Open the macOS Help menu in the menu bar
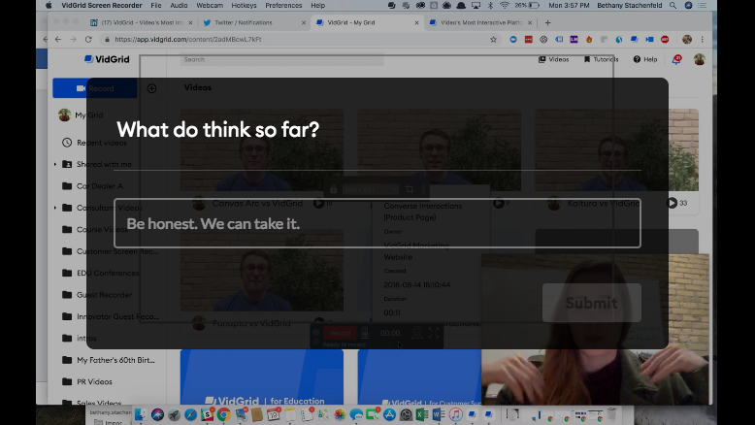Image resolution: width=755 pixels, height=425 pixels. click(x=317, y=5)
